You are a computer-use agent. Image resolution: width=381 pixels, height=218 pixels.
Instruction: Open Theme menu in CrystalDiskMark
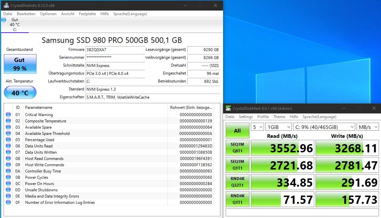[279, 117]
